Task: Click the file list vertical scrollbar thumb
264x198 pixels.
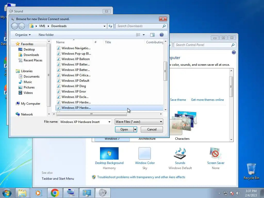Action: pos(165,71)
